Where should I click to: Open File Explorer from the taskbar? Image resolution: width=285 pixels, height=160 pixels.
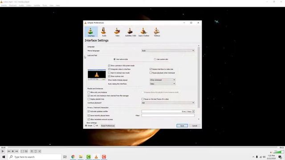pos(81,157)
